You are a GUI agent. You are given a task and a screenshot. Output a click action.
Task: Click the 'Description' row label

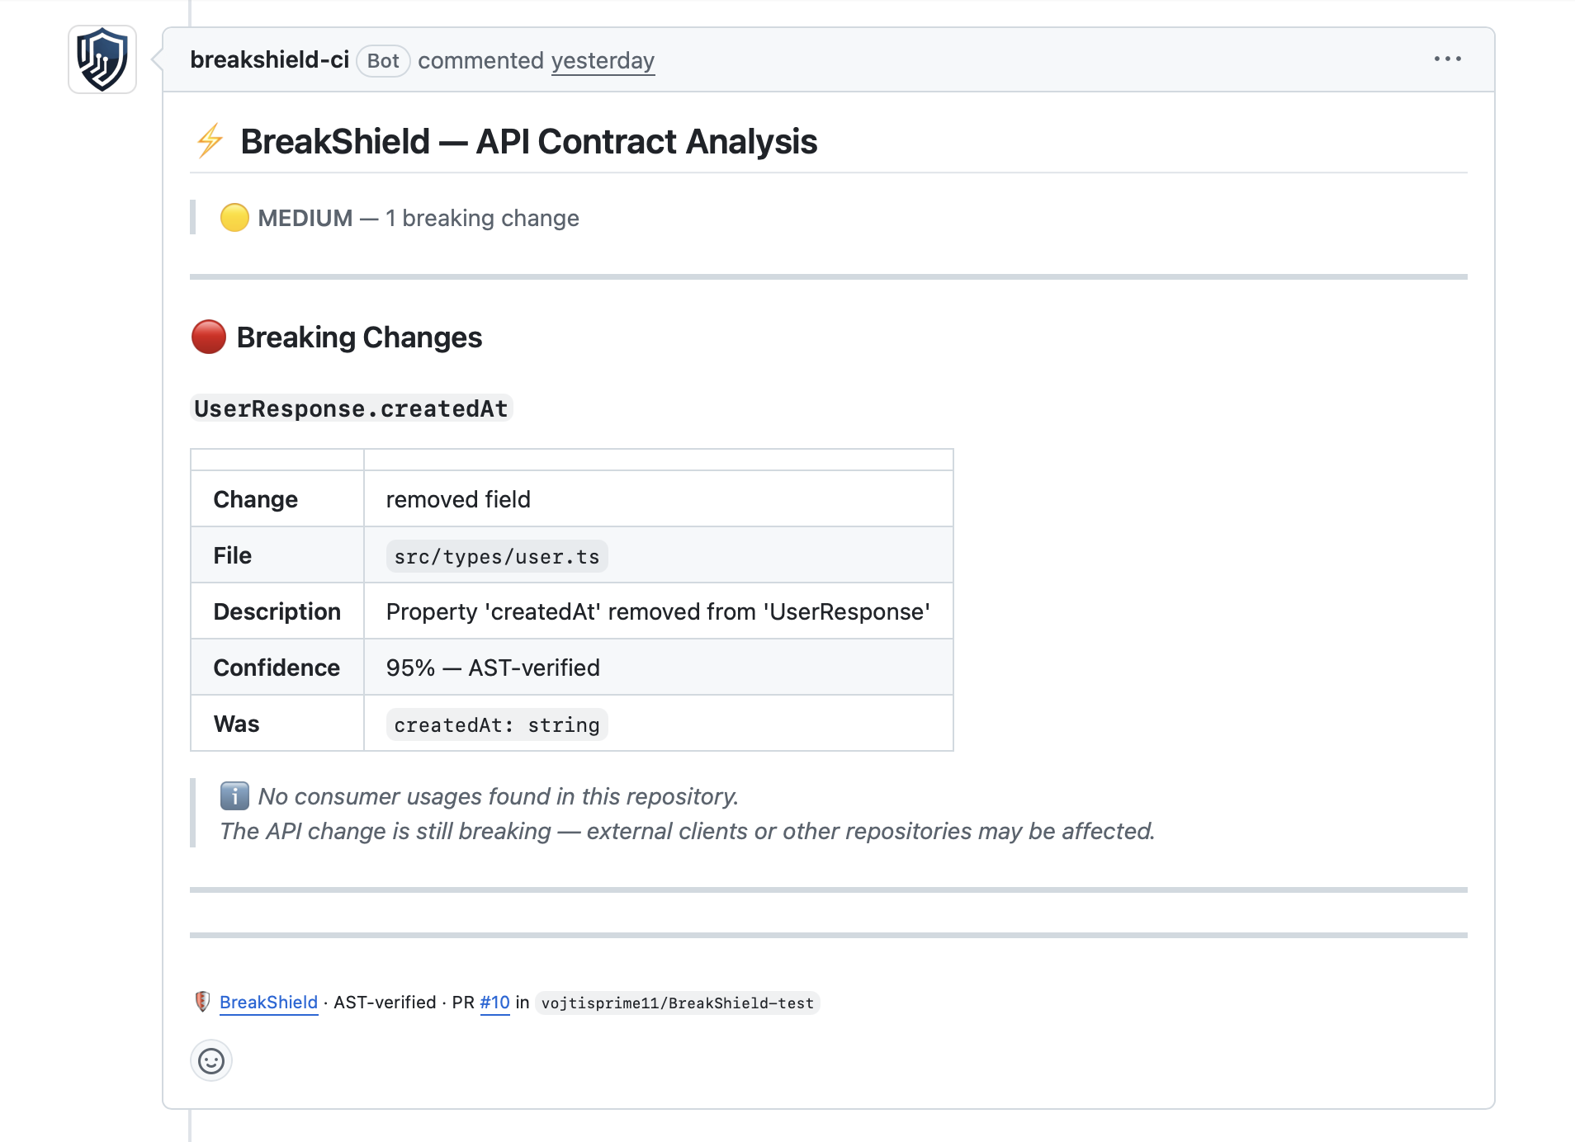[x=277, y=611]
